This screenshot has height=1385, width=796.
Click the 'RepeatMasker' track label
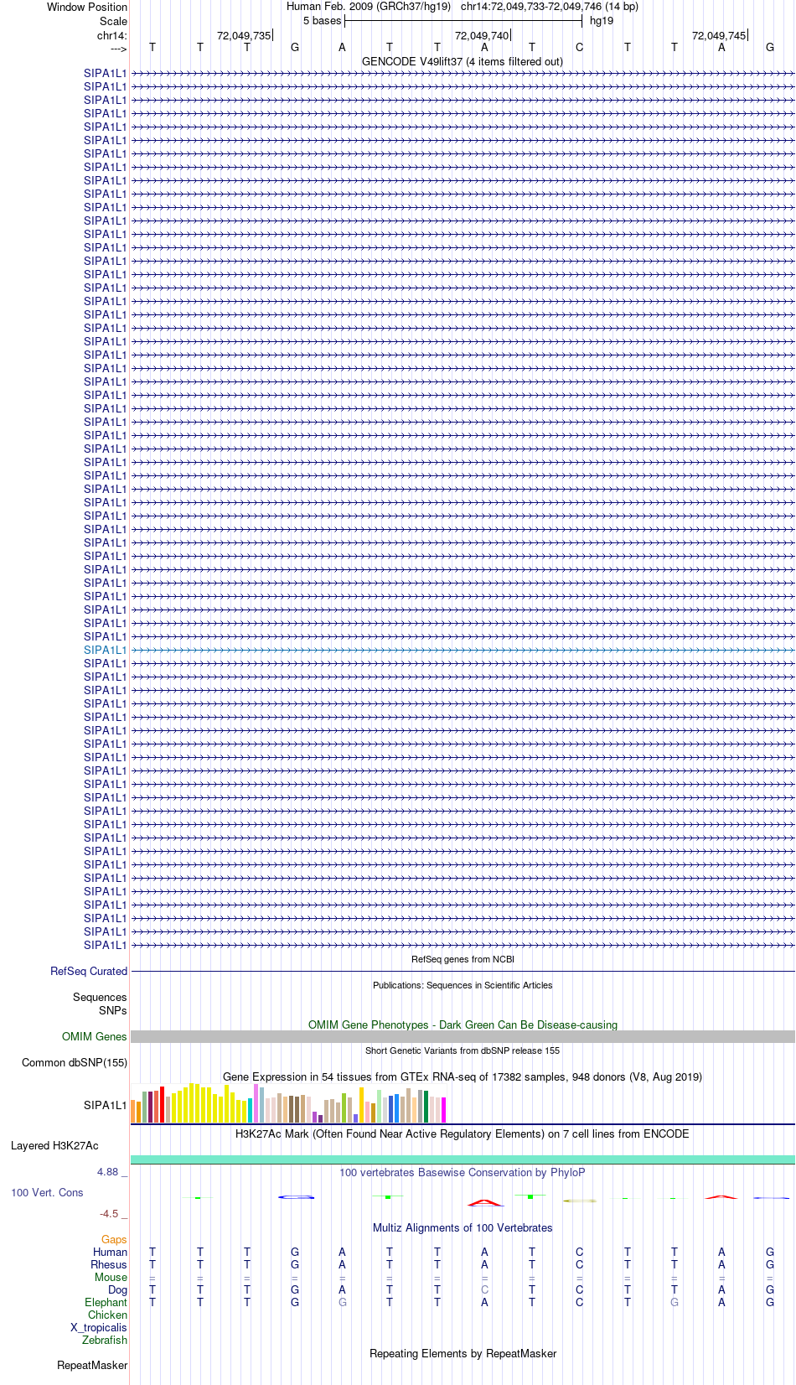(x=92, y=1366)
